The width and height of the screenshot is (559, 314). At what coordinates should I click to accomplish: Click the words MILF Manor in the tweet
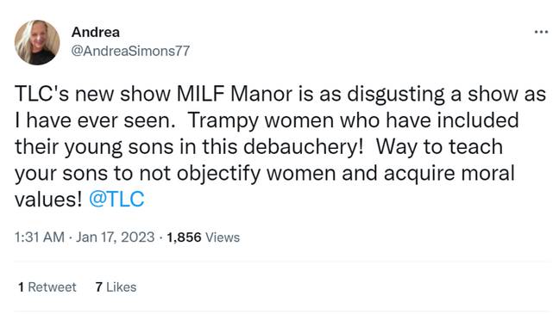coord(235,95)
